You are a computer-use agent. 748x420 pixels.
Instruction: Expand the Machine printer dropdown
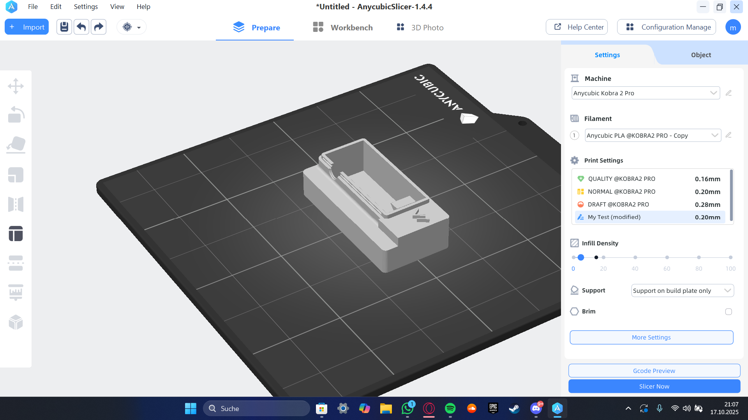click(x=645, y=93)
